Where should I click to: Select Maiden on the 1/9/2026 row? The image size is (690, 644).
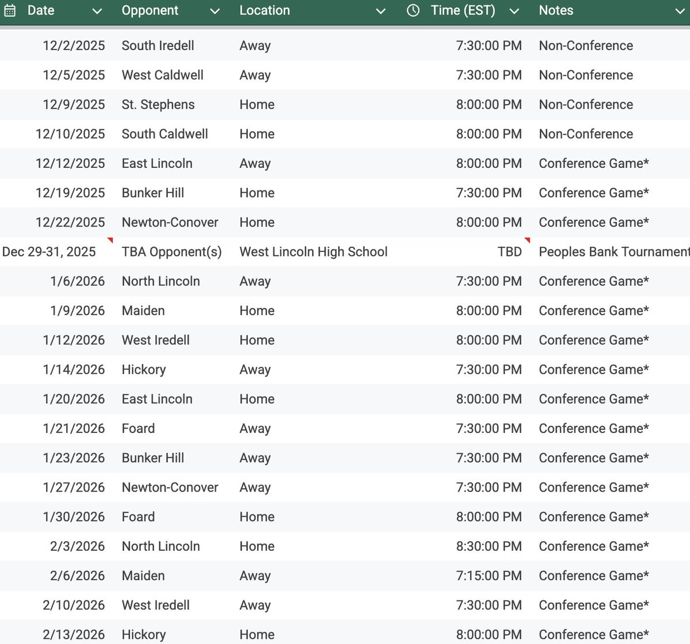coord(143,310)
